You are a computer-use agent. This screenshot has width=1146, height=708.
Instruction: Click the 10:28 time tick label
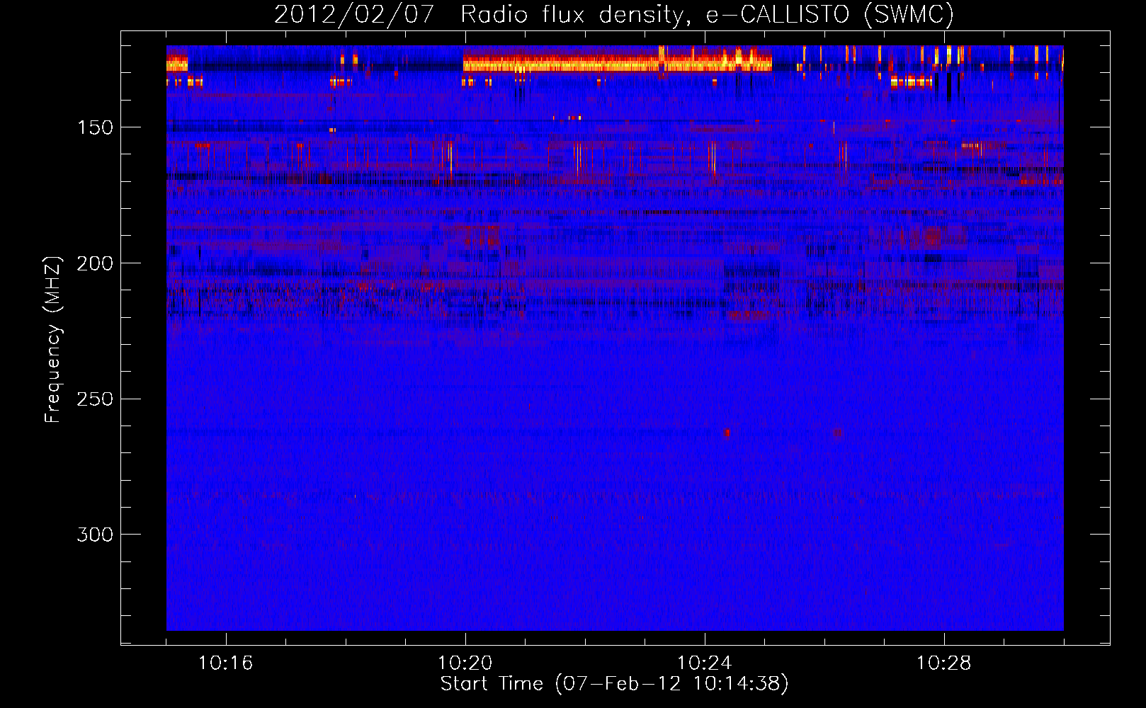click(x=943, y=663)
